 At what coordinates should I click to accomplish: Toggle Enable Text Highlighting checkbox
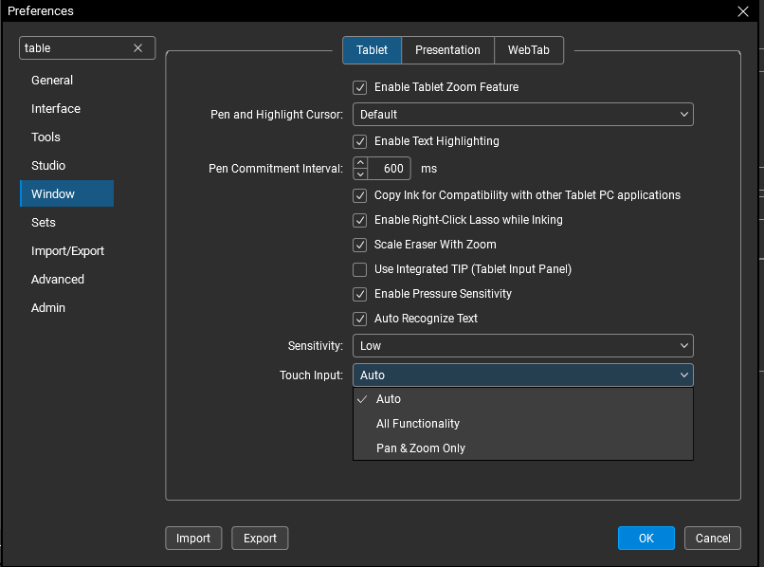359,141
